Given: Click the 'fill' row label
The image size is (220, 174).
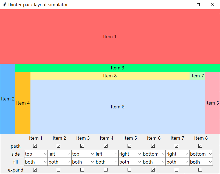Looking at the screenshot, I should pos(16,162).
